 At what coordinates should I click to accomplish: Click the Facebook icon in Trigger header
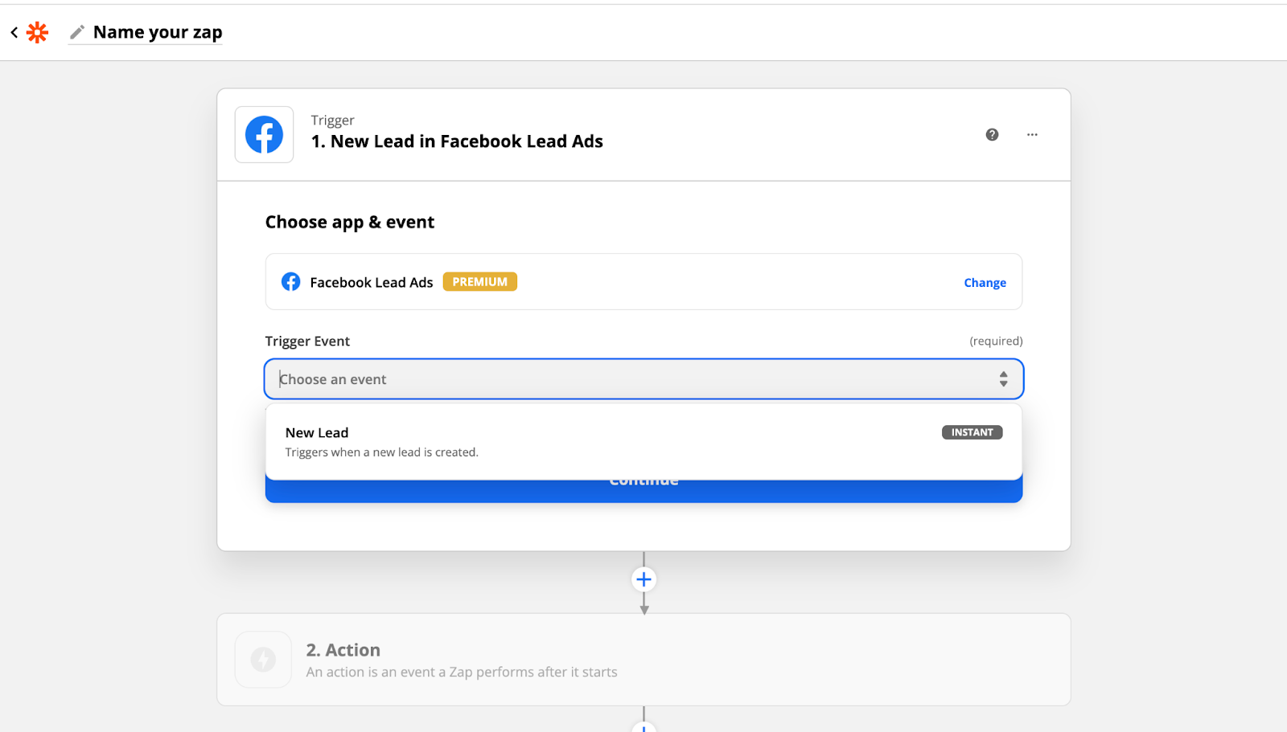point(264,135)
